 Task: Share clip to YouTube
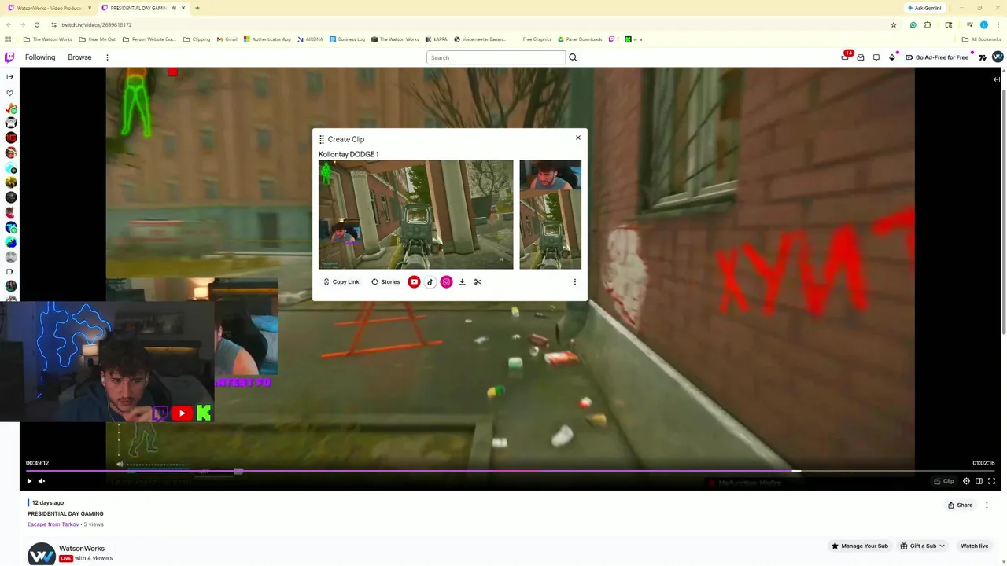tap(414, 281)
